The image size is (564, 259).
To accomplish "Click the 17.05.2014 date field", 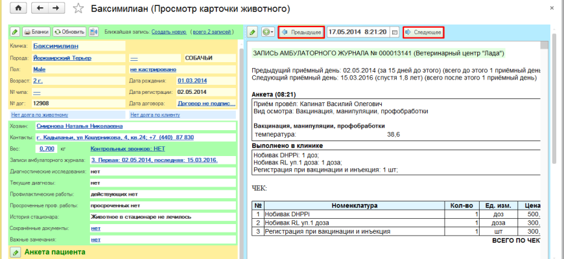I will pyautogui.click(x=357, y=32).
